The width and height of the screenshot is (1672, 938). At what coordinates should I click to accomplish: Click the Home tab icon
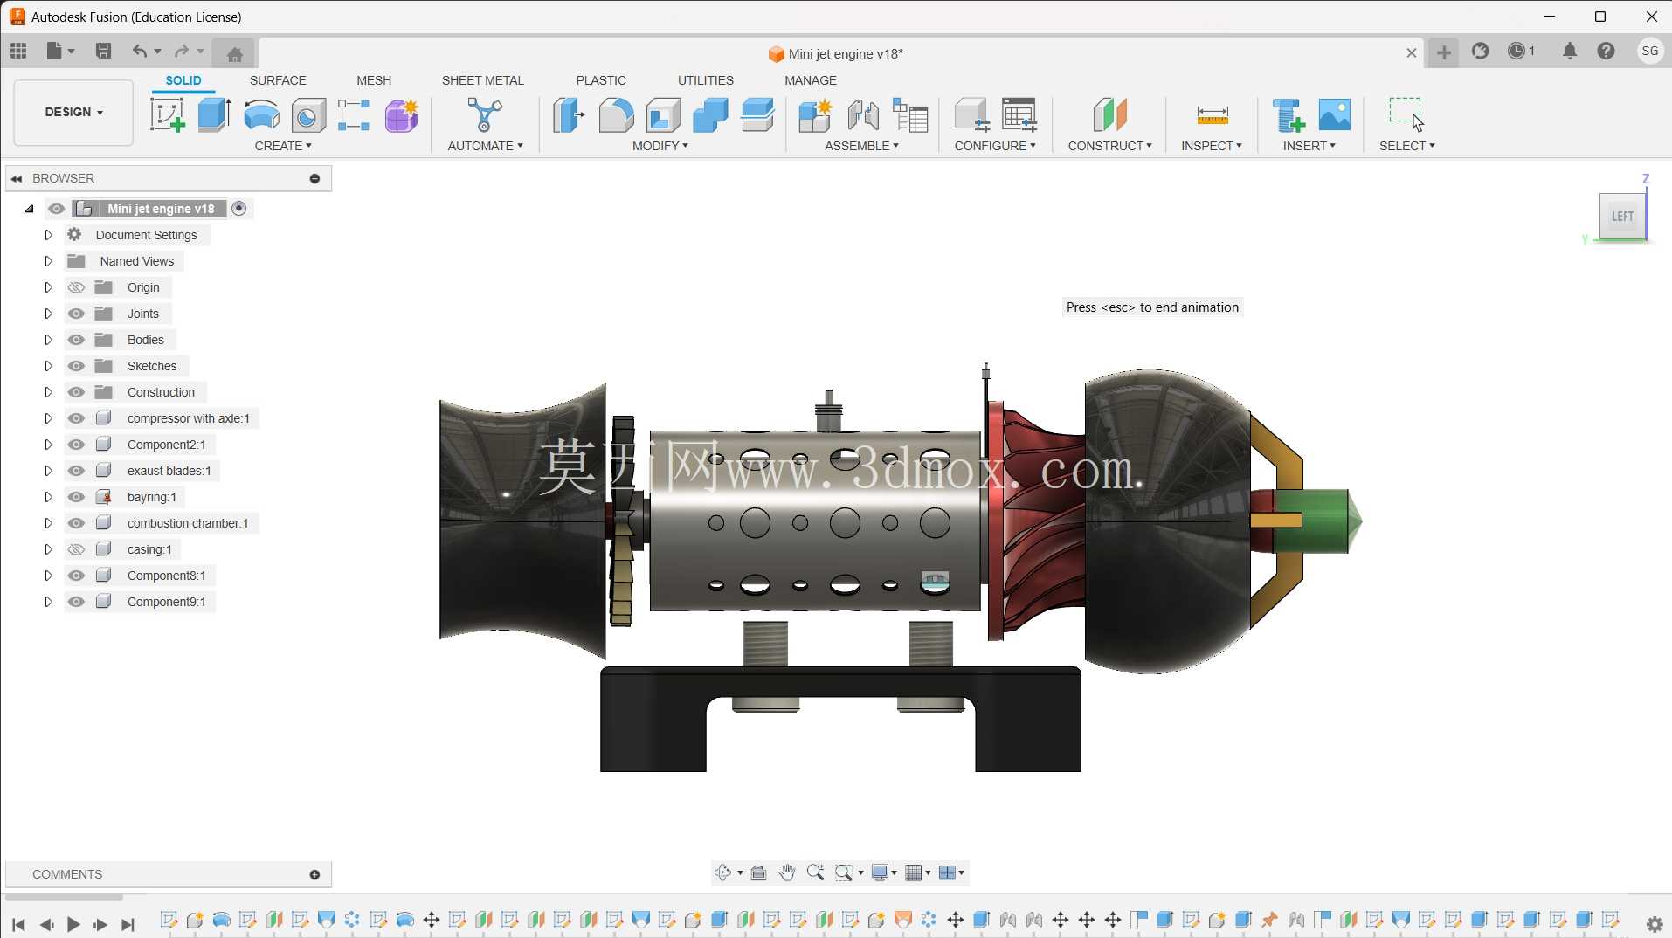234,54
